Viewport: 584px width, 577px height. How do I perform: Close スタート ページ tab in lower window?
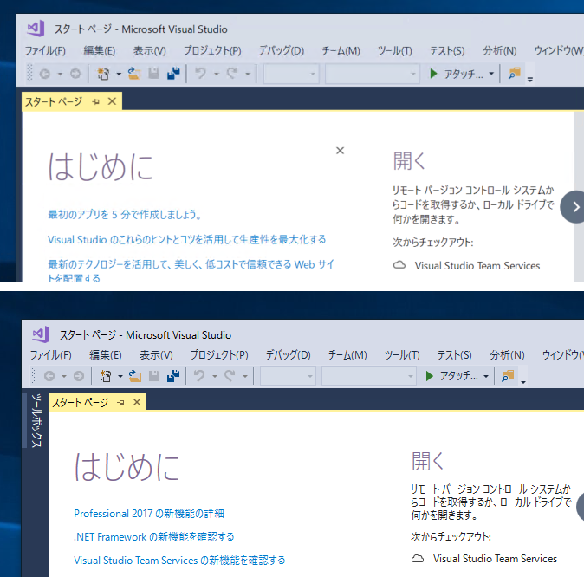point(137,402)
